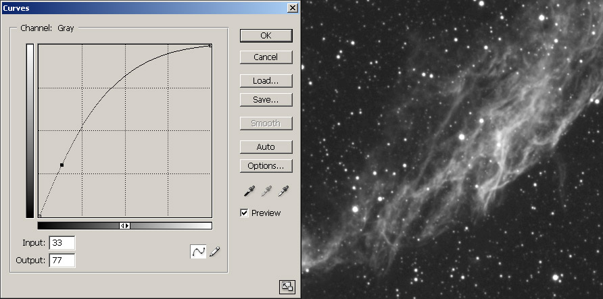Image resolution: width=603 pixels, height=299 pixels.
Task: Select the black point eyedropper
Action: pos(249,192)
